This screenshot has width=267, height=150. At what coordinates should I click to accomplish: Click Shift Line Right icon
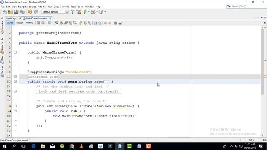tap(100, 23)
